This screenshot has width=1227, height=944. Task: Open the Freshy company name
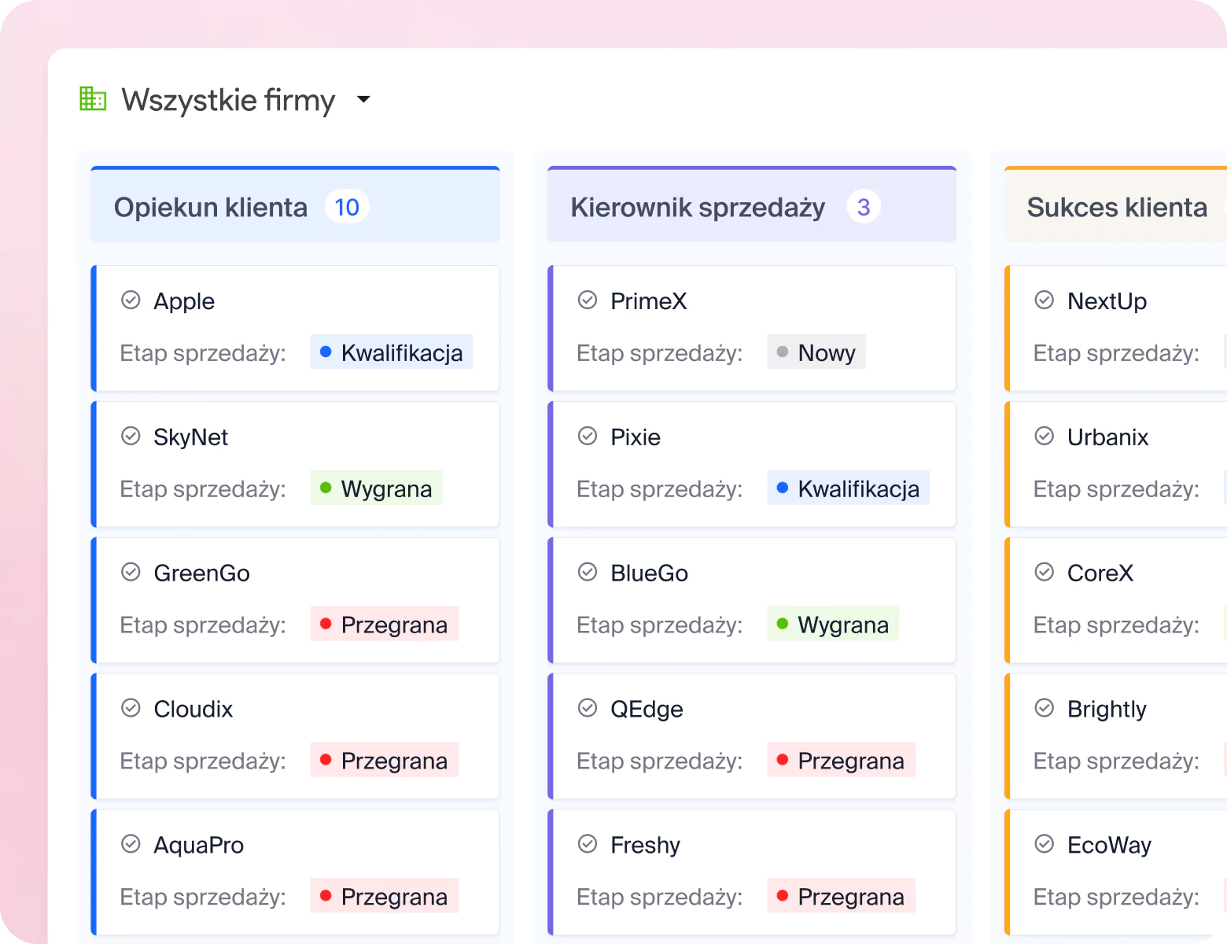tap(645, 846)
